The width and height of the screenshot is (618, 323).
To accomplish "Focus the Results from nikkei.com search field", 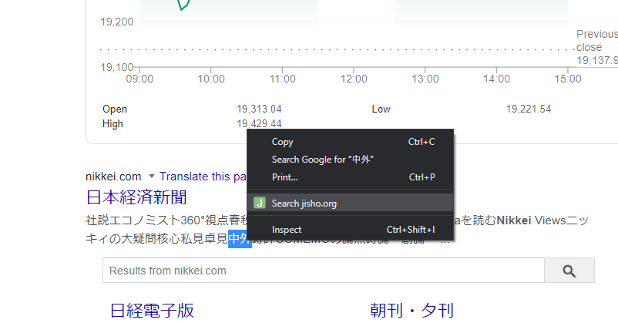I will (x=323, y=271).
